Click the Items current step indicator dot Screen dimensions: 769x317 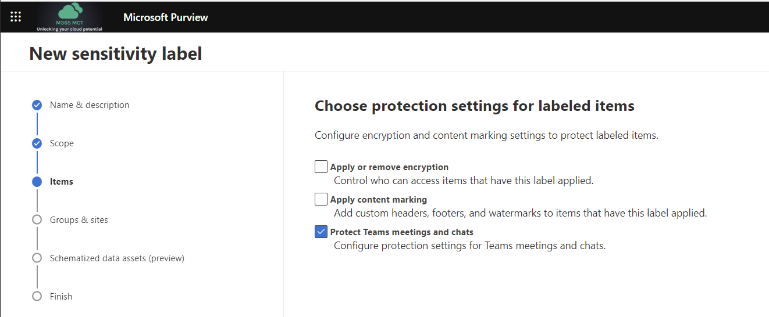[37, 182]
